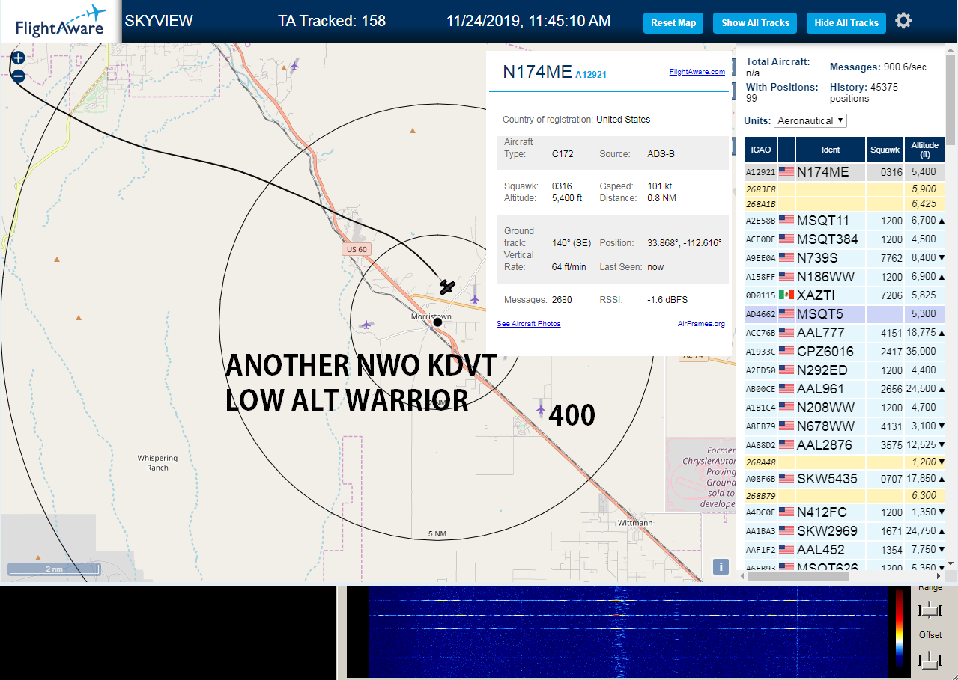Click the purple aircraft at the map's top
Viewport: 958px width, 680px height.
click(294, 65)
